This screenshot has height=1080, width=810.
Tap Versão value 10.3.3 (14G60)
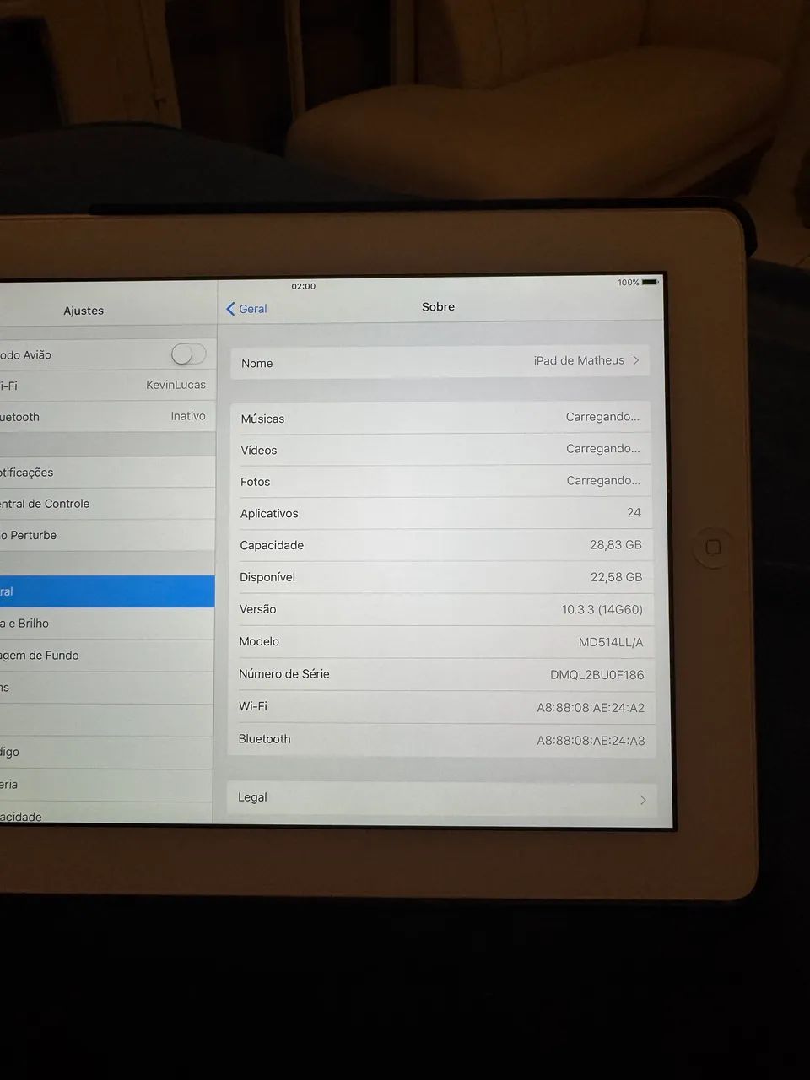click(602, 609)
